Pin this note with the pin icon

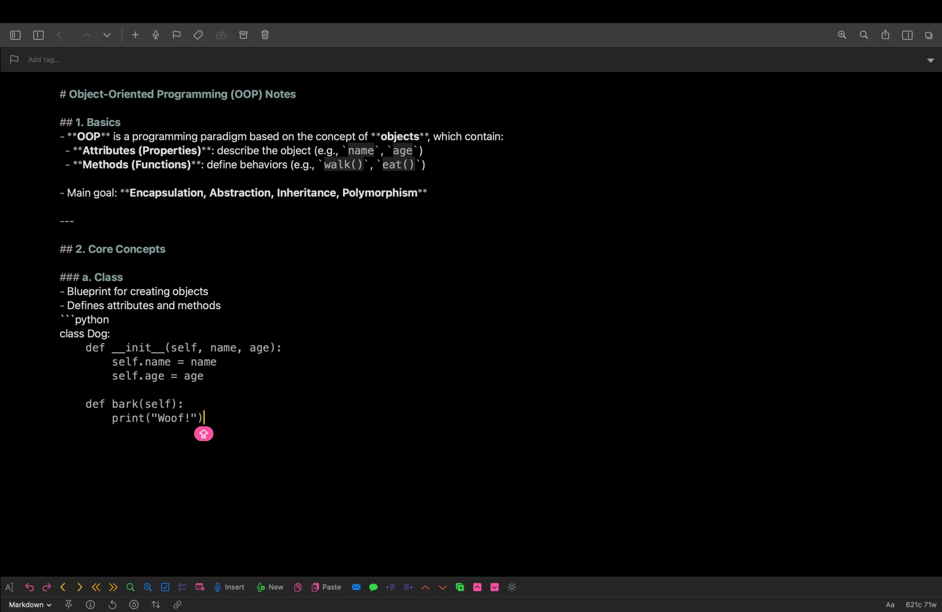coord(68,605)
